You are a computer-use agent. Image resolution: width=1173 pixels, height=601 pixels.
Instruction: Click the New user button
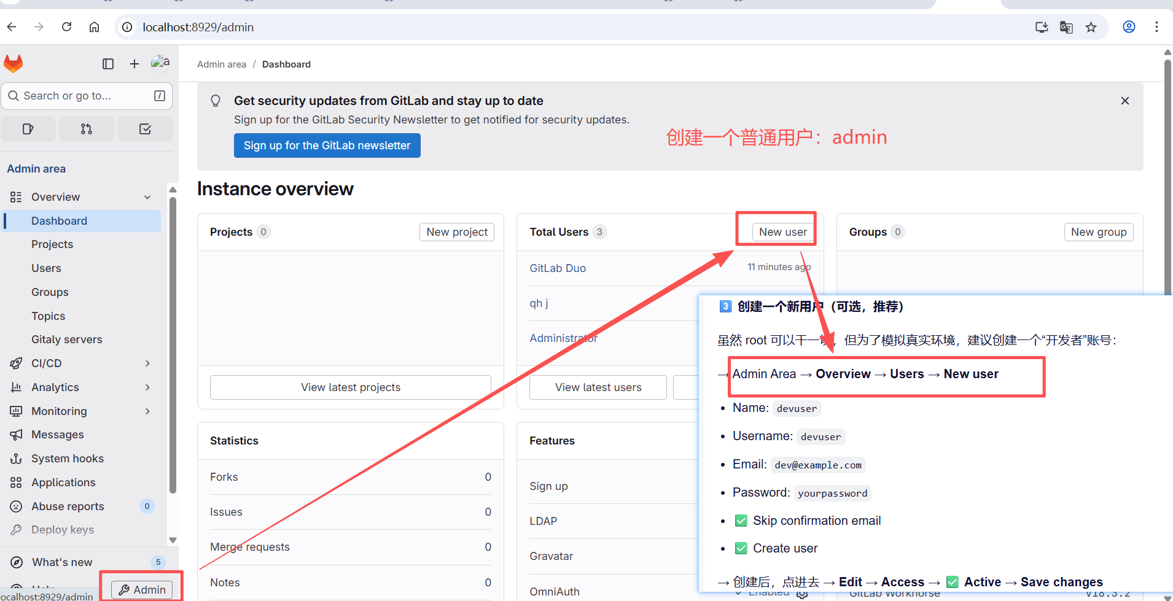(783, 232)
